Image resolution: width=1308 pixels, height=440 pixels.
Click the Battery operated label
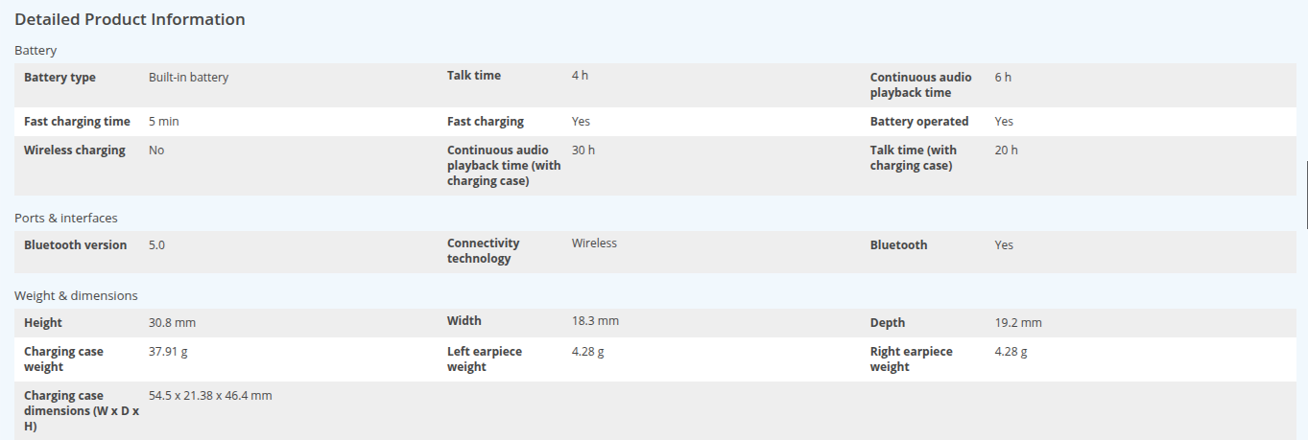[918, 122]
